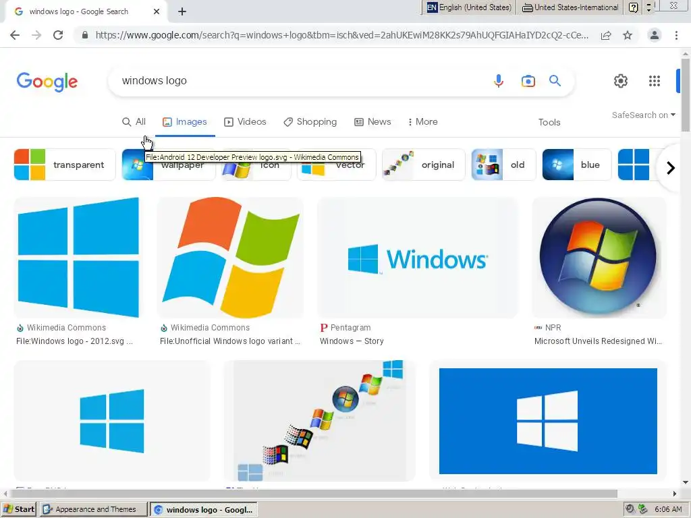Click the page vertical scrollbar thumb
Image resolution: width=691 pixels, height=518 pixels.
pos(686,94)
